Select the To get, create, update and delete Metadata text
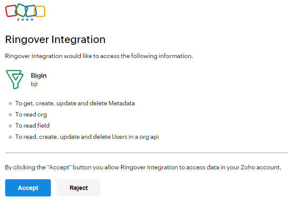Viewport: 288px width, 202px height. (x=75, y=104)
